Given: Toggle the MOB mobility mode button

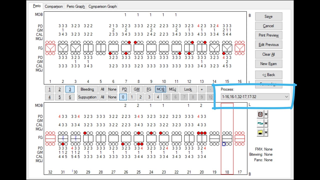Looking at the screenshot, I should pos(160,89).
